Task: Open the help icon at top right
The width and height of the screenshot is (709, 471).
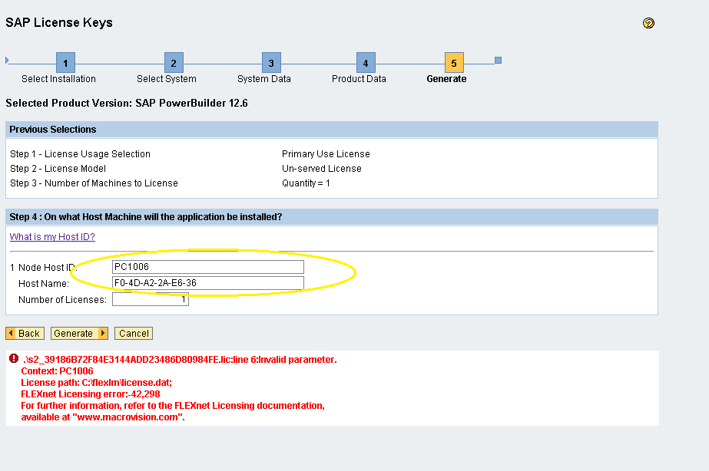Action: [x=648, y=23]
